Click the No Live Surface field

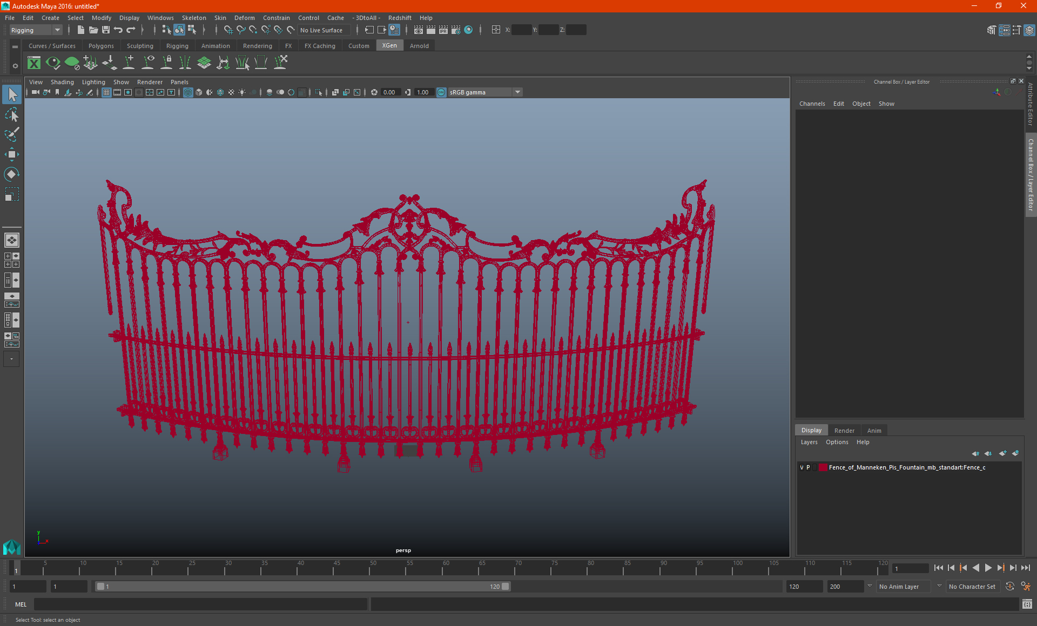pyautogui.click(x=322, y=30)
